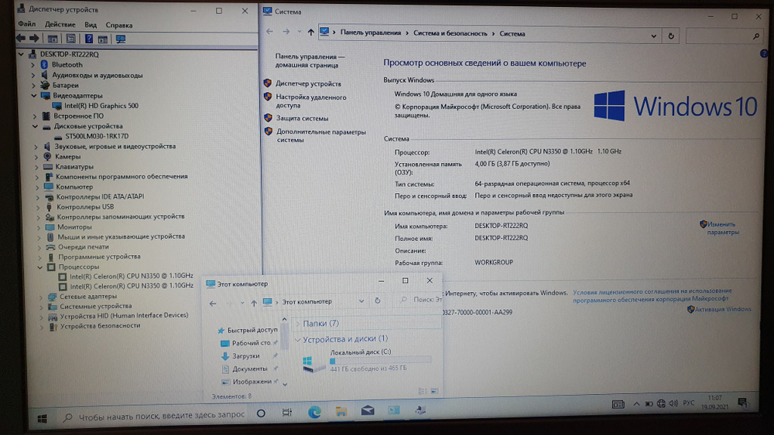Click the scan hardware monitor icon in toolbar
774x435 pixels.
(121, 39)
